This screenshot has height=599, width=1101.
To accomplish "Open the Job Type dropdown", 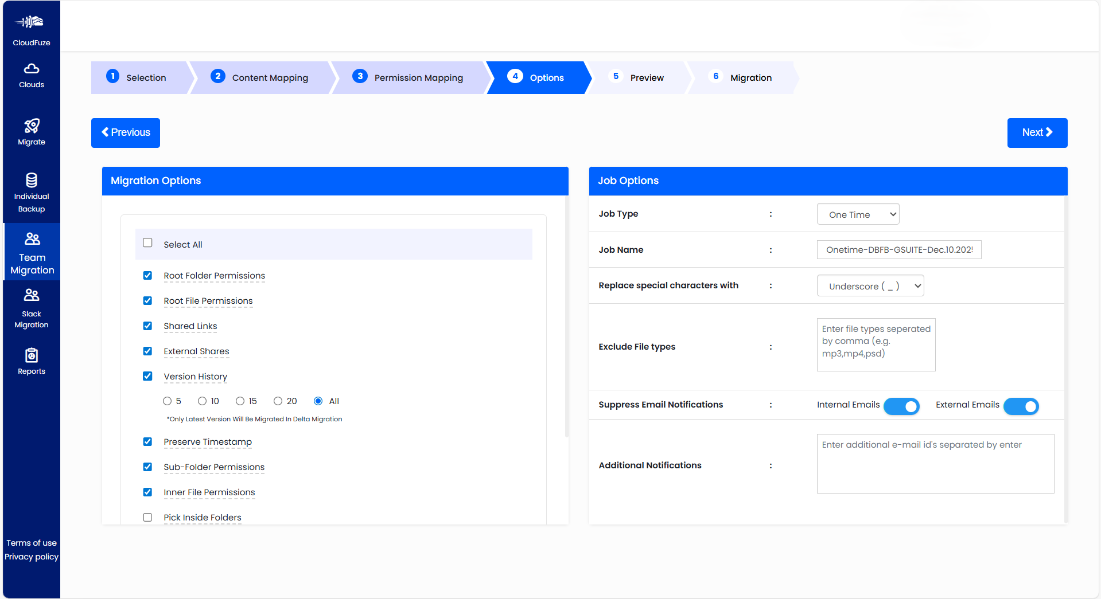I will pos(858,214).
